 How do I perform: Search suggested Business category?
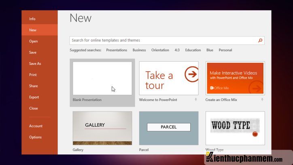139,50
